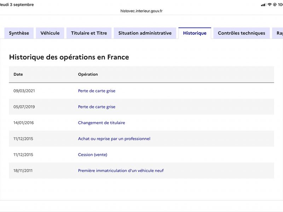
Task: Click the Historique tab
Action: tap(195, 33)
